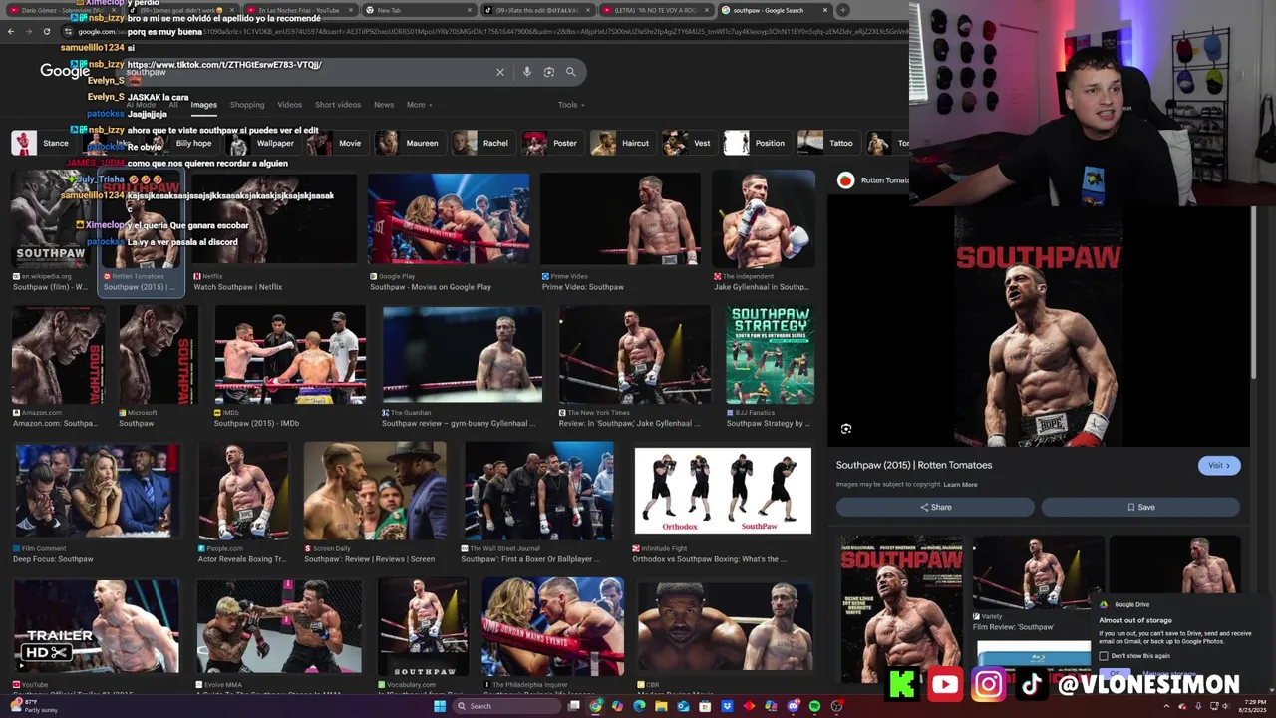This screenshot has width=1276, height=718.
Task: Close the southpaw - Google Search tab
Action: coord(824,10)
